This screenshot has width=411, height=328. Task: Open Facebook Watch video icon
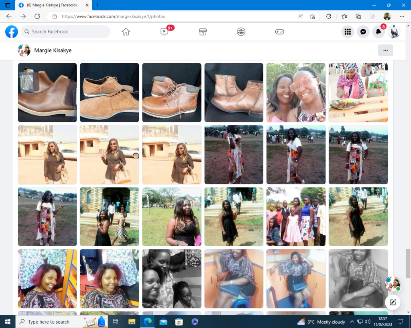[164, 32]
